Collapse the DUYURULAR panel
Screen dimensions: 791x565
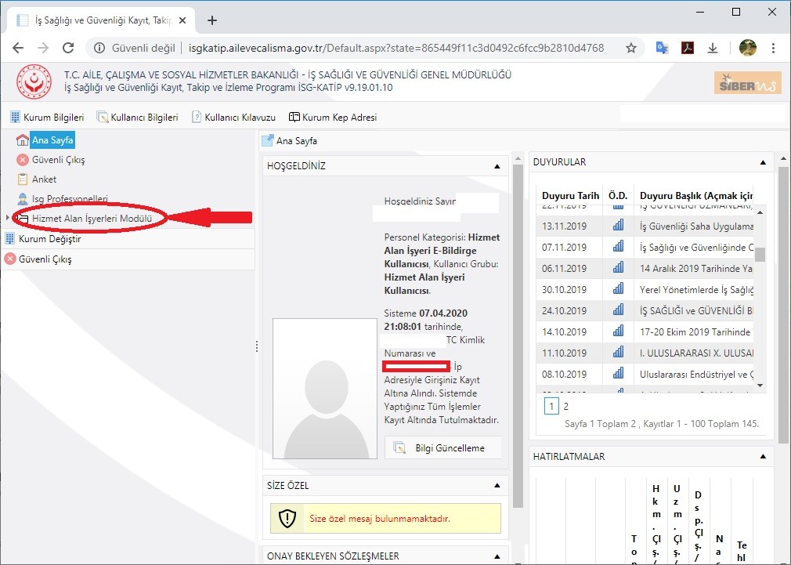[x=763, y=162]
